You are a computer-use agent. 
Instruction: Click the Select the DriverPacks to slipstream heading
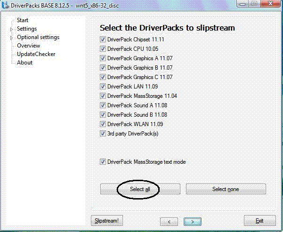tap(167, 28)
